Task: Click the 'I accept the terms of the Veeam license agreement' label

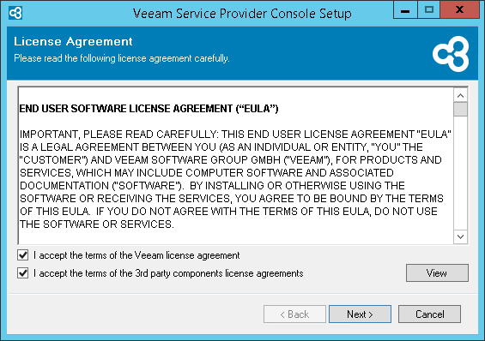Action: pos(136,255)
